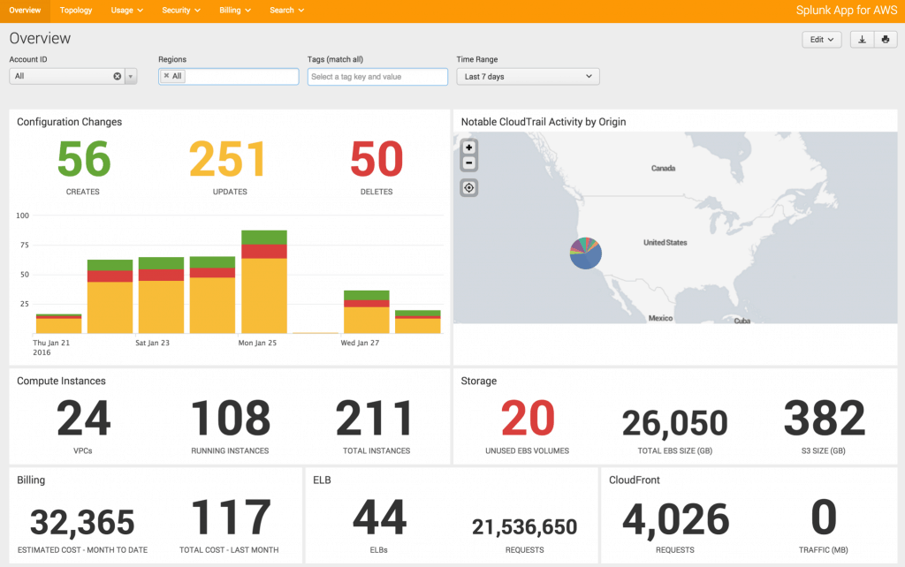Expand the Usage menu
905x567 pixels.
[127, 11]
